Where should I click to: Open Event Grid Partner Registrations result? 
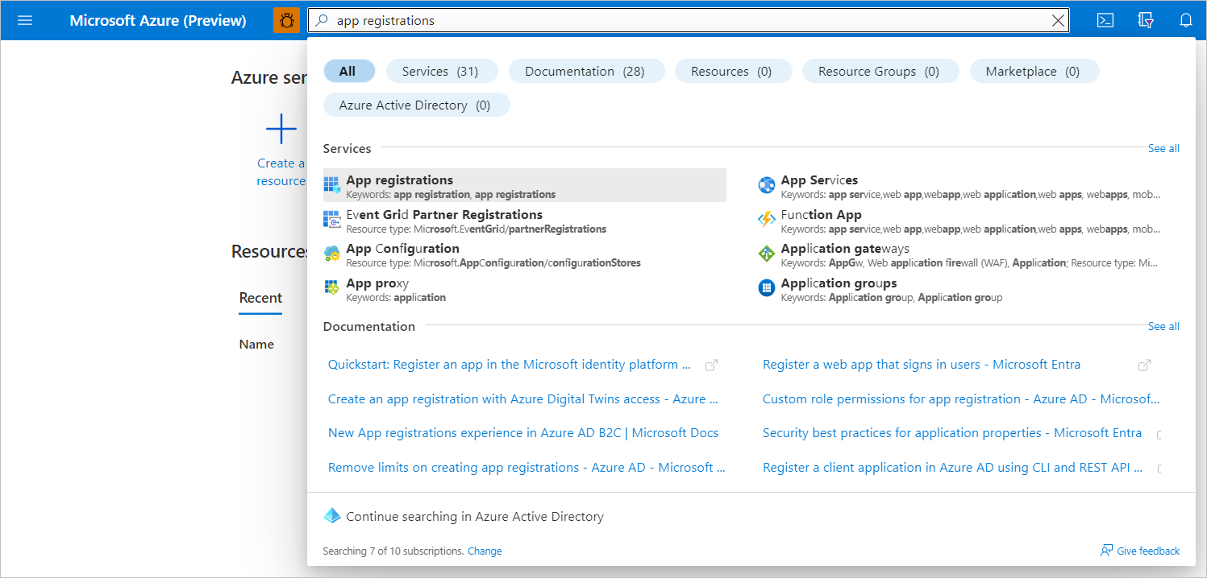525,221
